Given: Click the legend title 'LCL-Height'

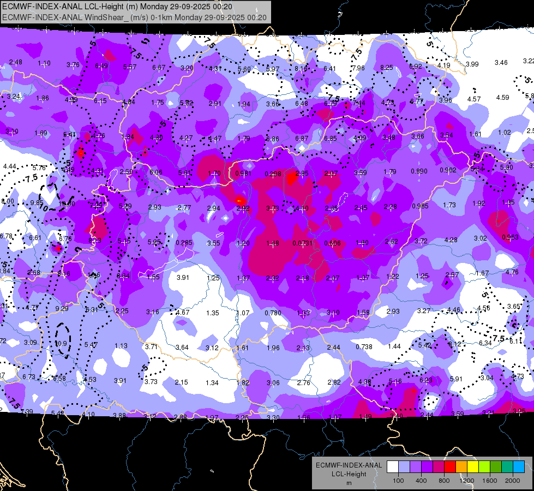Looking at the screenshot, I should coord(349,474).
